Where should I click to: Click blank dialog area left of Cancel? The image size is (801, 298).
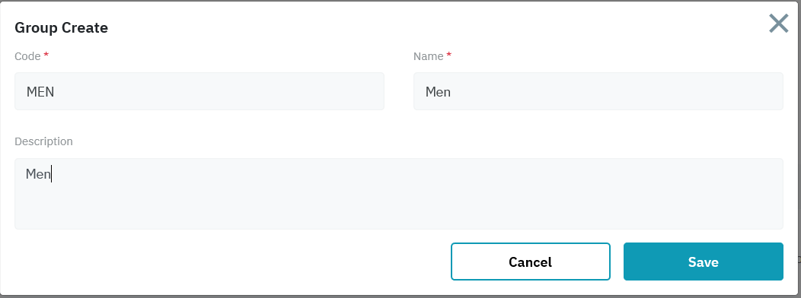coord(230,262)
